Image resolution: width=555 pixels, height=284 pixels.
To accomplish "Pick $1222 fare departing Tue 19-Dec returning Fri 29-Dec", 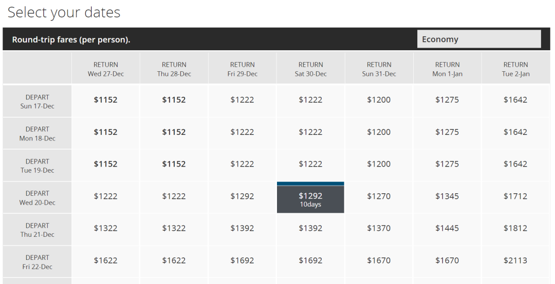I will point(242,164).
